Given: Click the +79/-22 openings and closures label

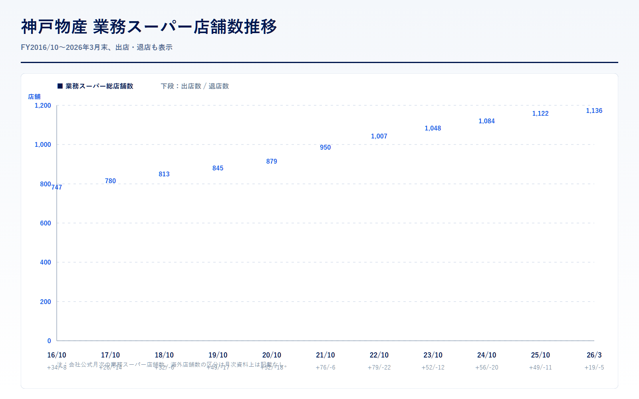Looking at the screenshot, I should (x=379, y=367).
